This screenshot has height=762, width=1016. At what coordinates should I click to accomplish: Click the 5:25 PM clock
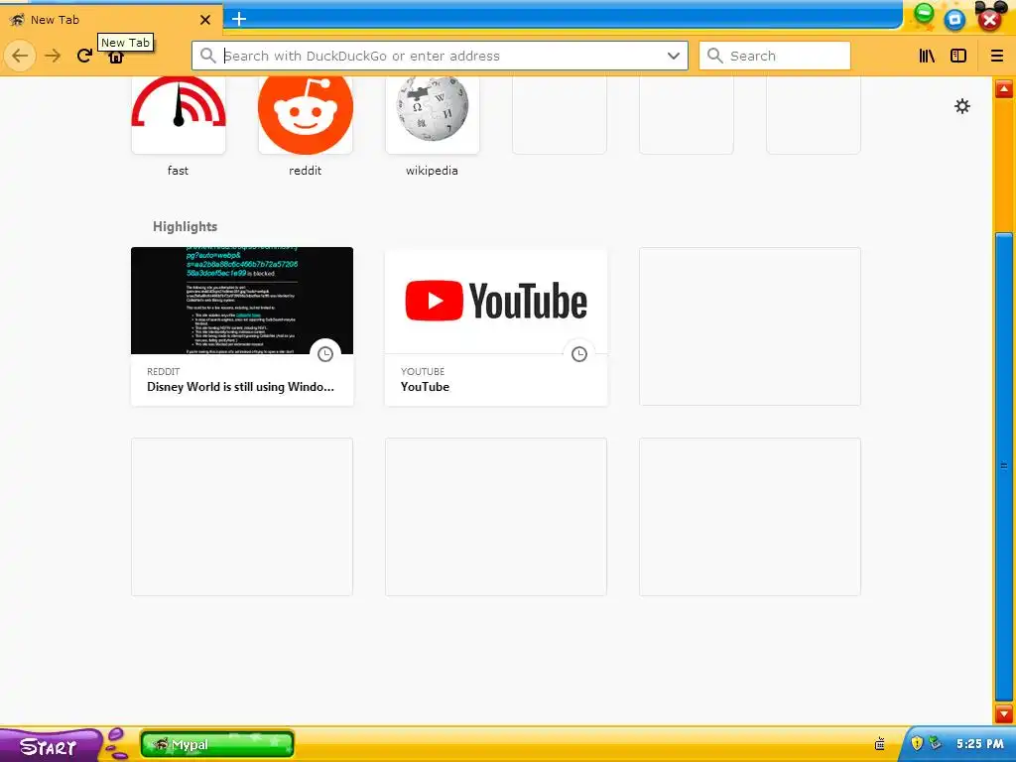pos(979,744)
